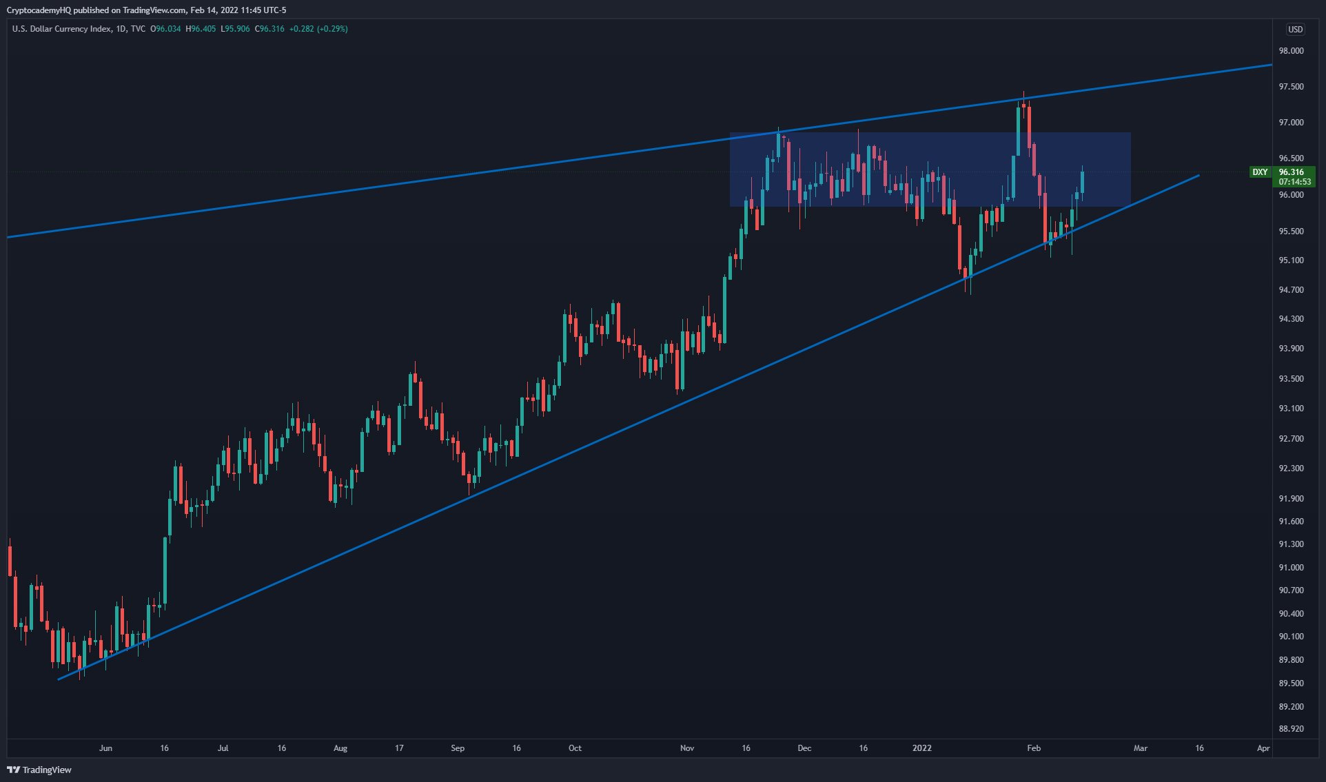Click the 2022 label on time axis
Image resolution: width=1326 pixels, height=782 pixels.
click(x=921, y=748)
